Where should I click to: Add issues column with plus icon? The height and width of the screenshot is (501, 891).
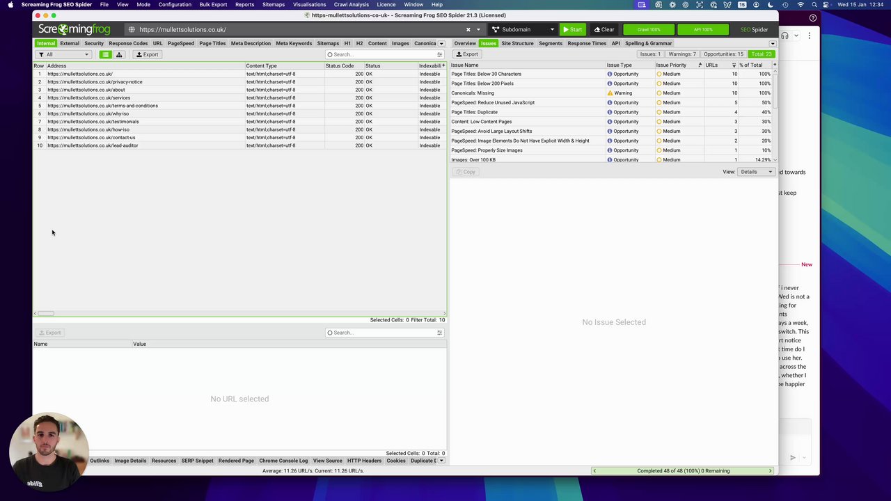click(774, 65)
